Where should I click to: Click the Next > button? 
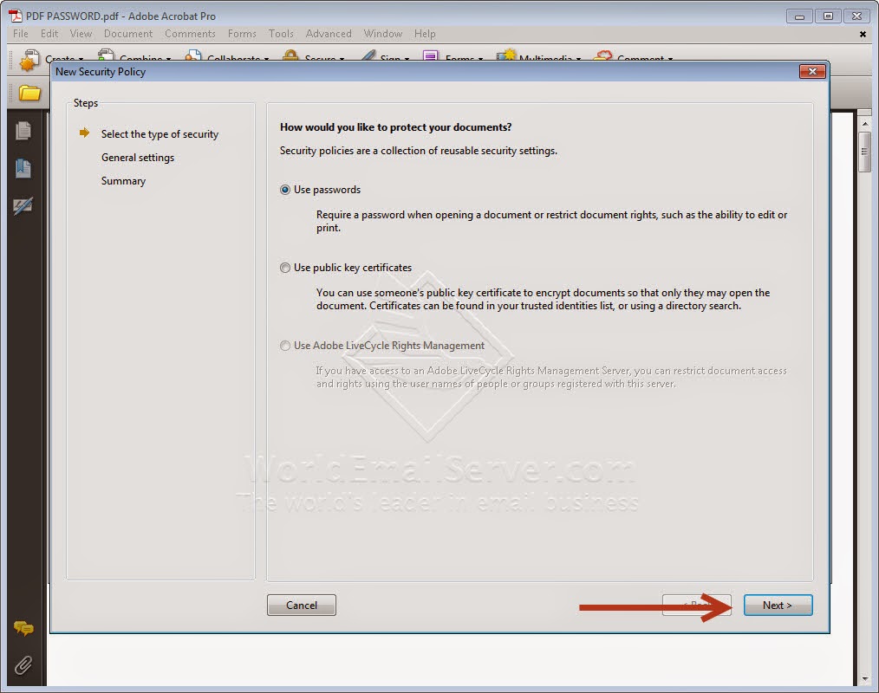pos(778,605)
